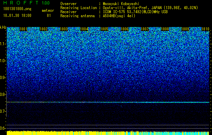Click the Receiving antenna label

78,16
